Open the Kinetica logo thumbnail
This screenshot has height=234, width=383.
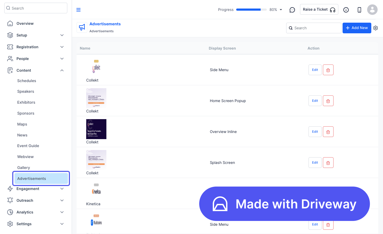click(x=96, y=191)
